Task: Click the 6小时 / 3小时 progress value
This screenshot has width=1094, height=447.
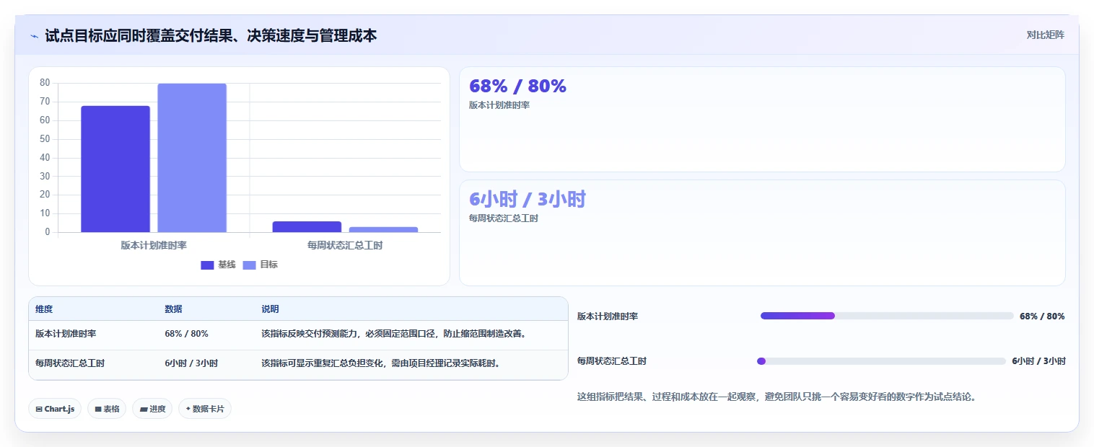Action: pyautogui.click(x=1038, y=361)
